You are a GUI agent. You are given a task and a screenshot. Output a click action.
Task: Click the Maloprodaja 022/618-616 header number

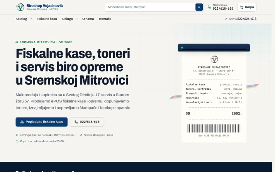[x=223, y=9]
